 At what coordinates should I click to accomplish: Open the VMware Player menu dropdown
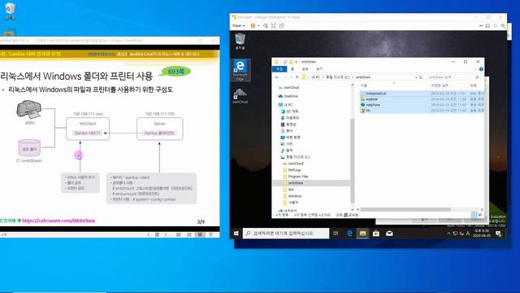coord(238,25)
